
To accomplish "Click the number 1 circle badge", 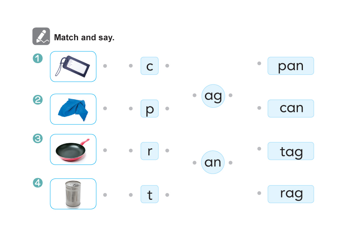I will (x=38, y=58).
